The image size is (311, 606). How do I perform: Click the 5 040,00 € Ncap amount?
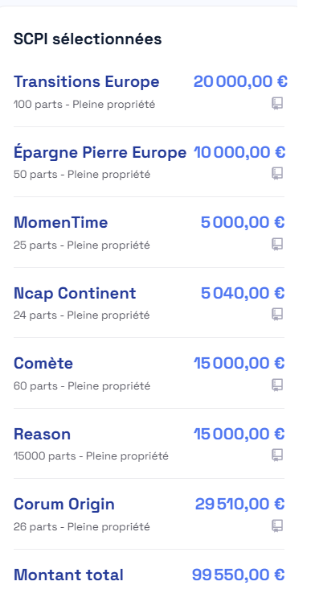[x=243, y=293]
